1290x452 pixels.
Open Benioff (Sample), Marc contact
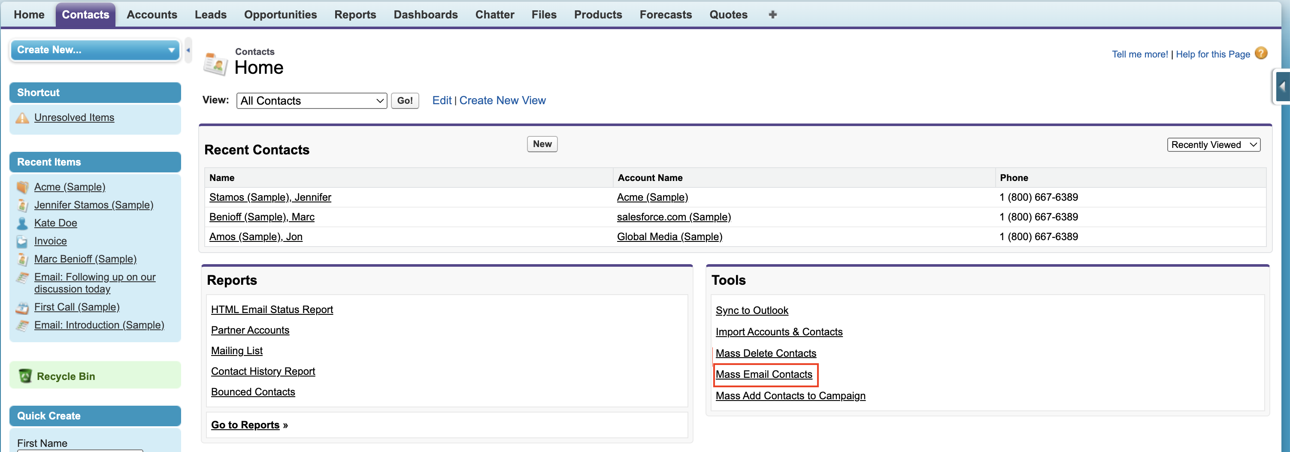(262, 217)
